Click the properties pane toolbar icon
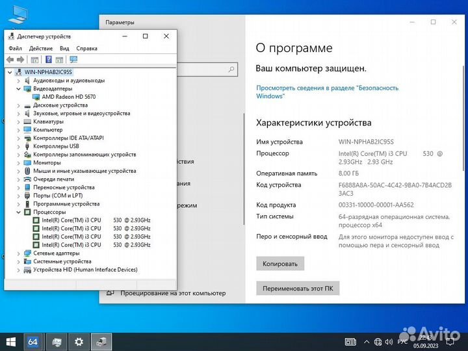 (34, 60)
